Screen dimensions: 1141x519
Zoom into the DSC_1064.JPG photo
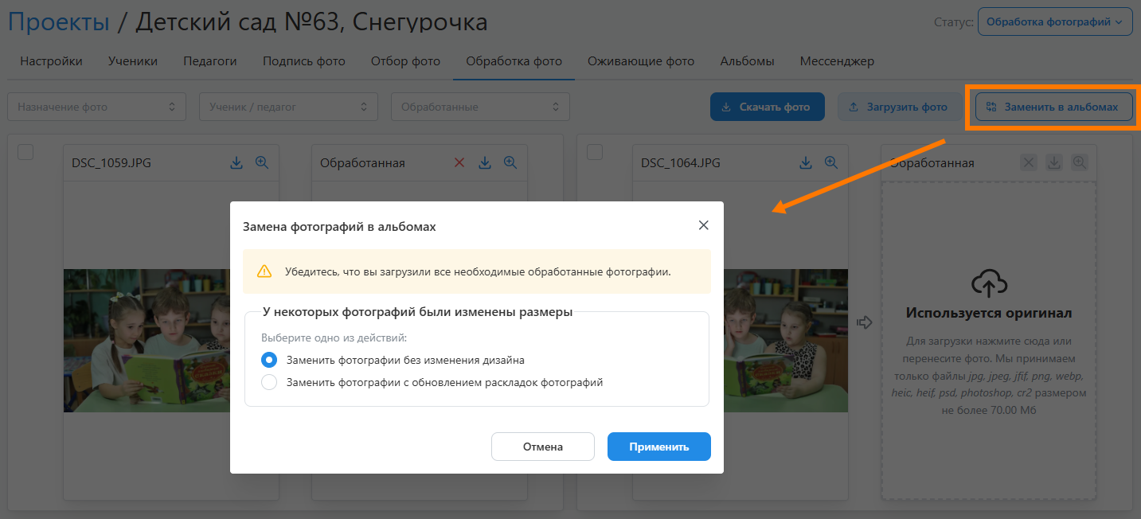click(x=831, y=162)
